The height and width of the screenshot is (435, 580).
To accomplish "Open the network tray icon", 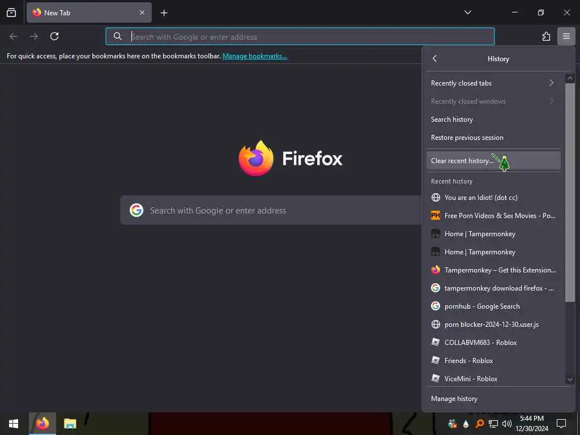I will point(493,424).
